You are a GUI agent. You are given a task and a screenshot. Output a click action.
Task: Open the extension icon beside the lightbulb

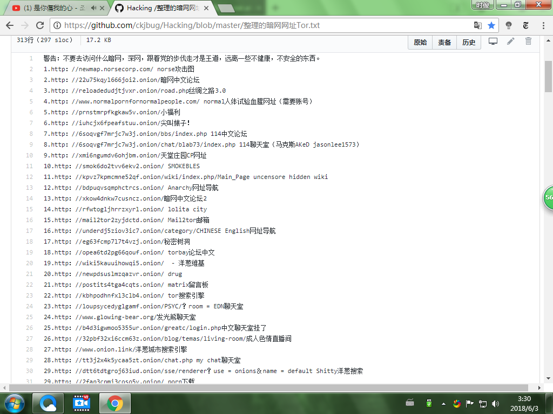click(x=526, y=25)
